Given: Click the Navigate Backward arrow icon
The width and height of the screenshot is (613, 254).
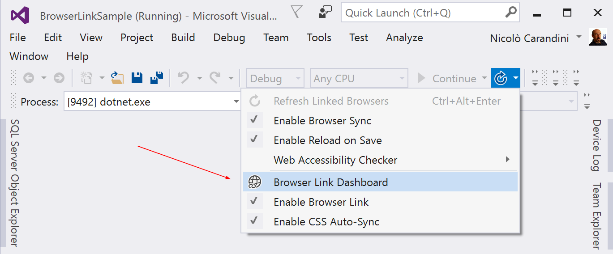Looking at the screenshot, I should (x=29, y=78).
